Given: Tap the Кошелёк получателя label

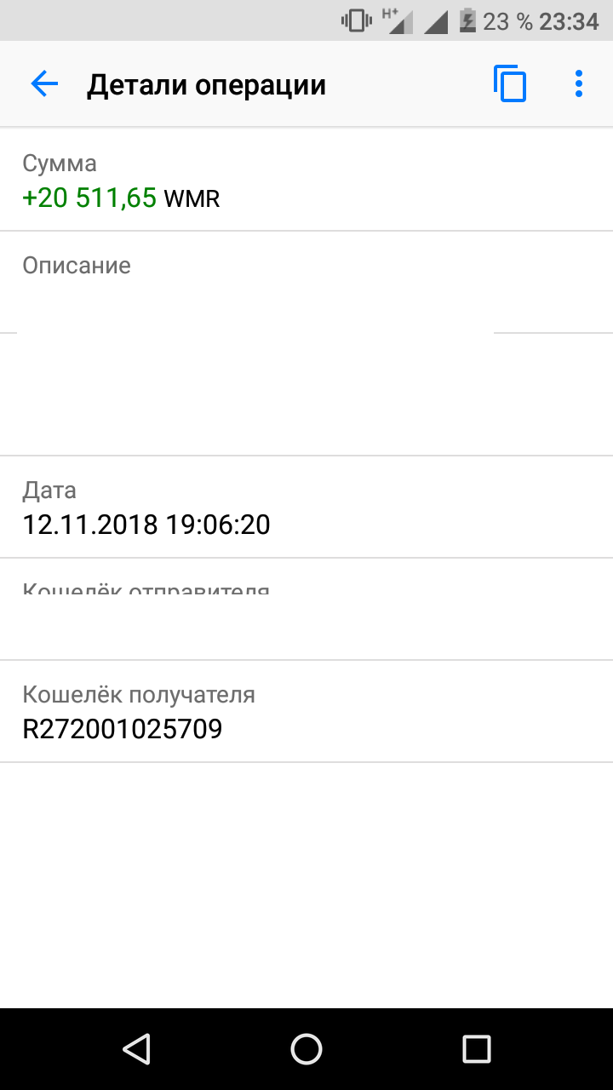Looking at the screenshot, I should tap(139, 694).
